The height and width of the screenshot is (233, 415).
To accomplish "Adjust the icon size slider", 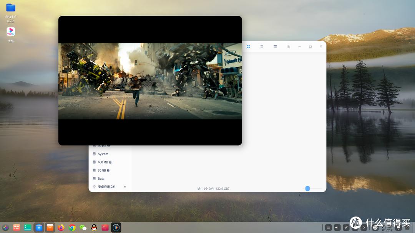I will tap(307, 188).
